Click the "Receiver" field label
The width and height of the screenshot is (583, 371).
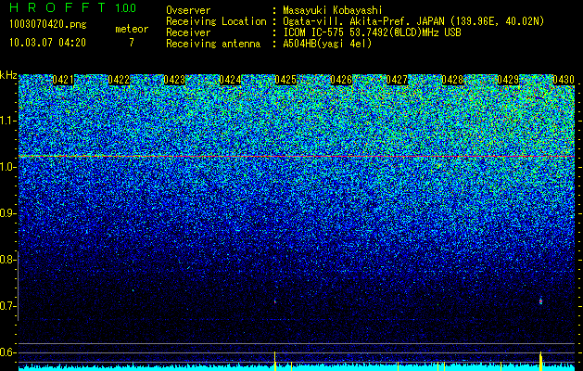(188, 32)
